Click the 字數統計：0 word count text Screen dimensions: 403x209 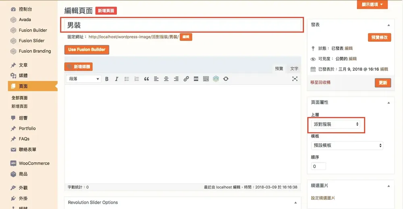click(x=78, y=187)
